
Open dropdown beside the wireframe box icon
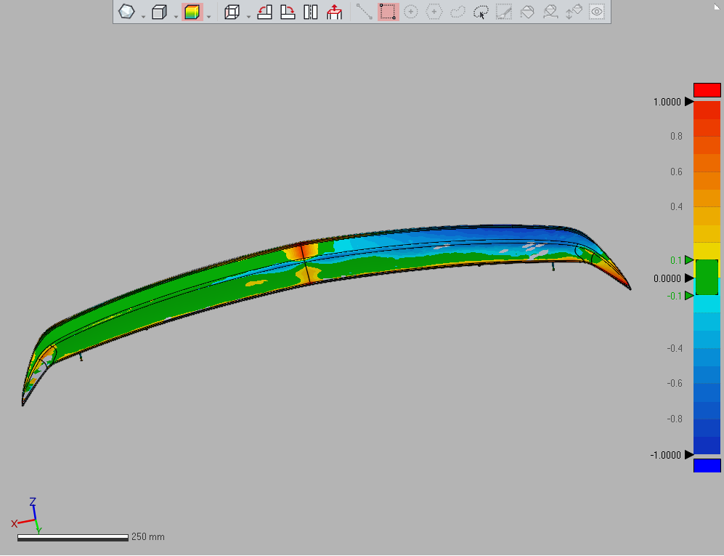249,16
